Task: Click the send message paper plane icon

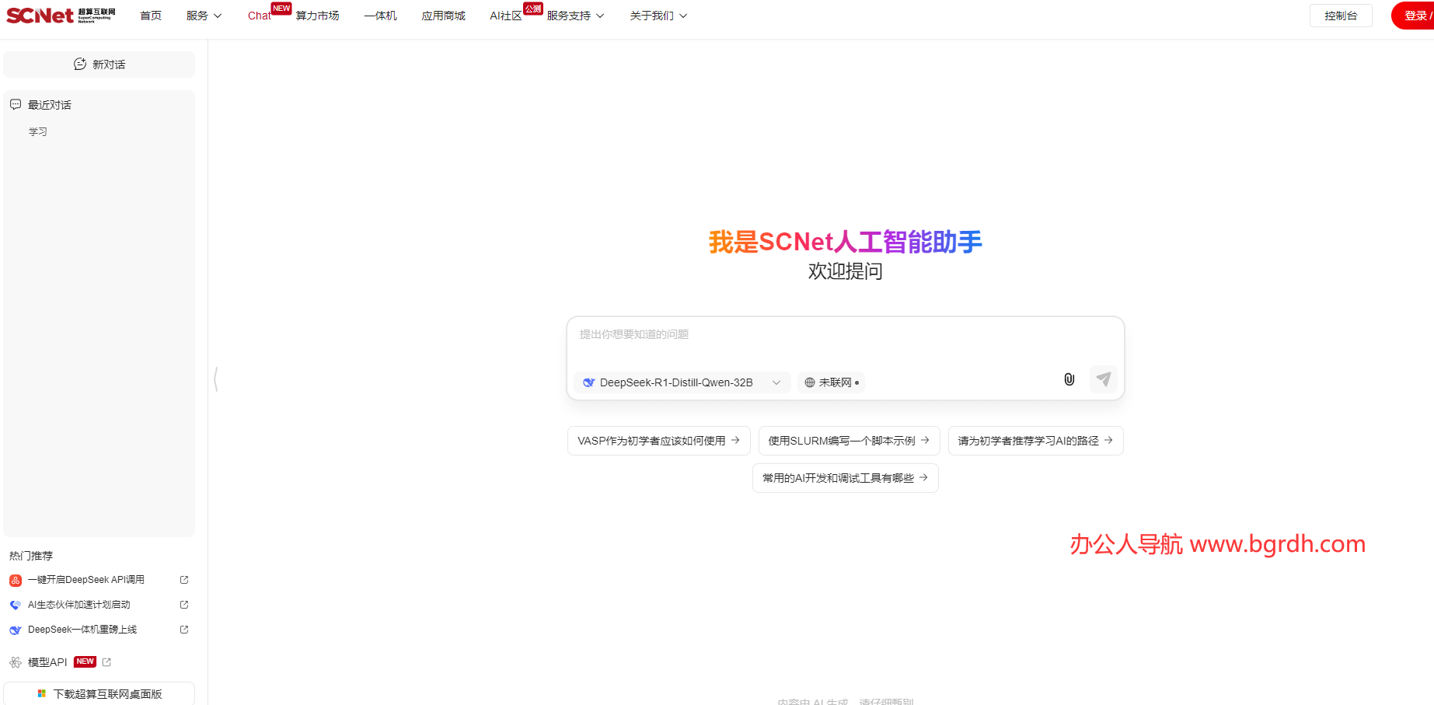Action: point(1103,379)
